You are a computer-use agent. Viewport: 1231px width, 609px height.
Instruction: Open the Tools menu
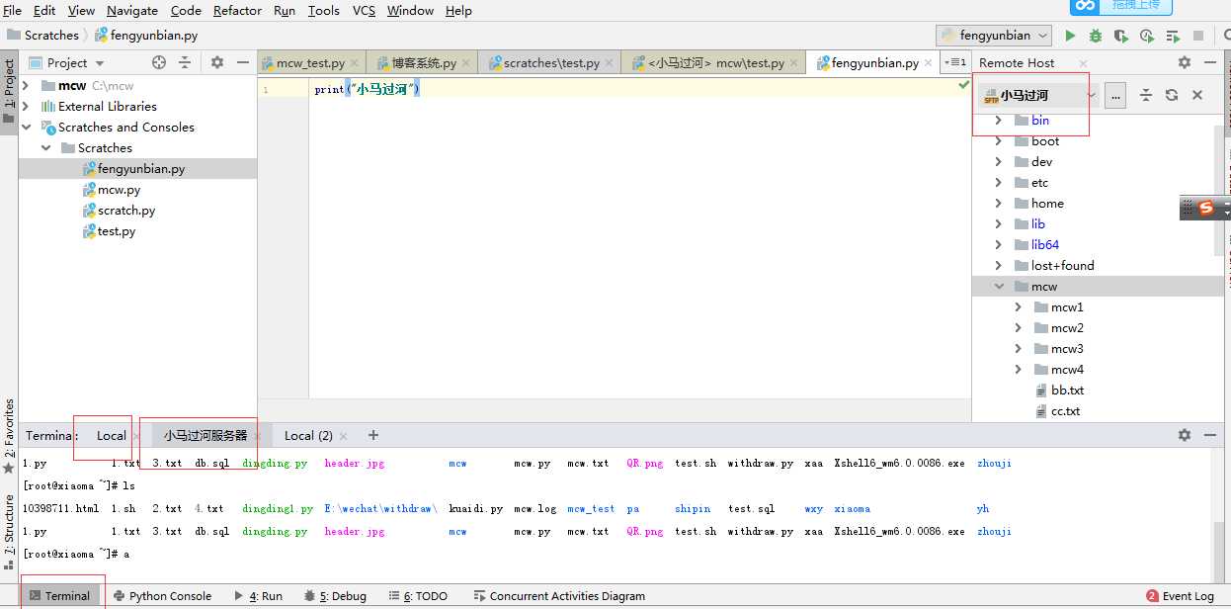[323, 11]
